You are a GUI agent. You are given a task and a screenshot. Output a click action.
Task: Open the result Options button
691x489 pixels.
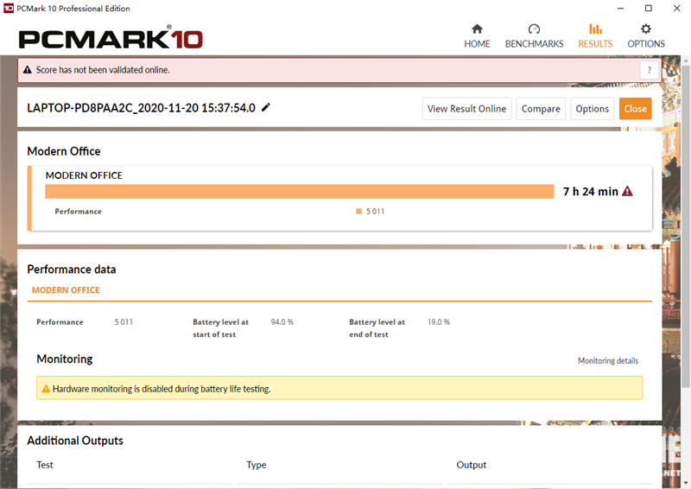click(x=592, y=109)
